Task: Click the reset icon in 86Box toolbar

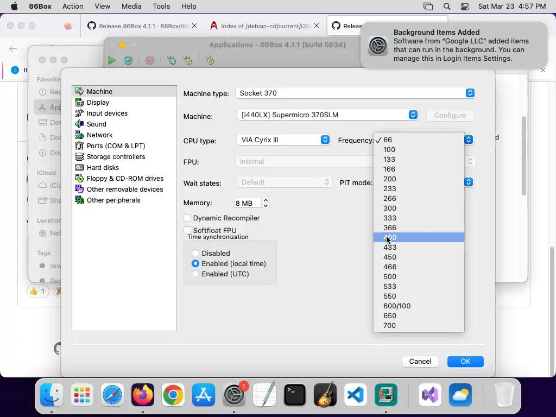Action: 128,60
